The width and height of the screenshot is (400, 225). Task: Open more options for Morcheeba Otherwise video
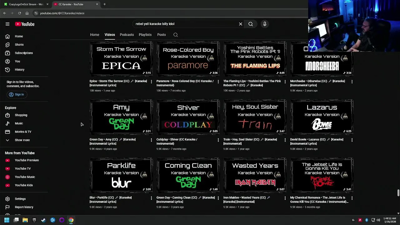[x=352, y=82]
